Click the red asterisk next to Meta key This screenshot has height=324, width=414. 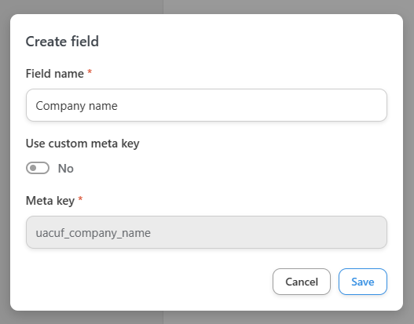tap(81, 198)
